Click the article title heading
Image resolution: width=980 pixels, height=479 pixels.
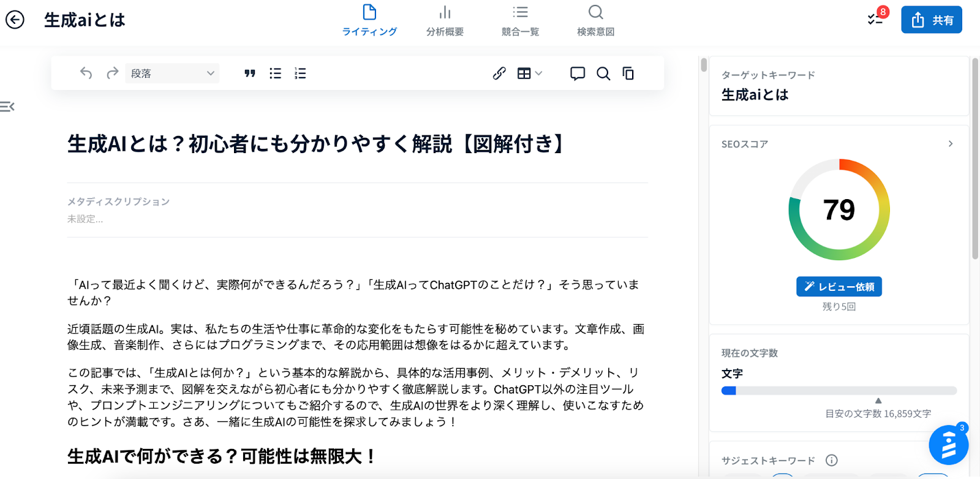click(x=317, y=144)
